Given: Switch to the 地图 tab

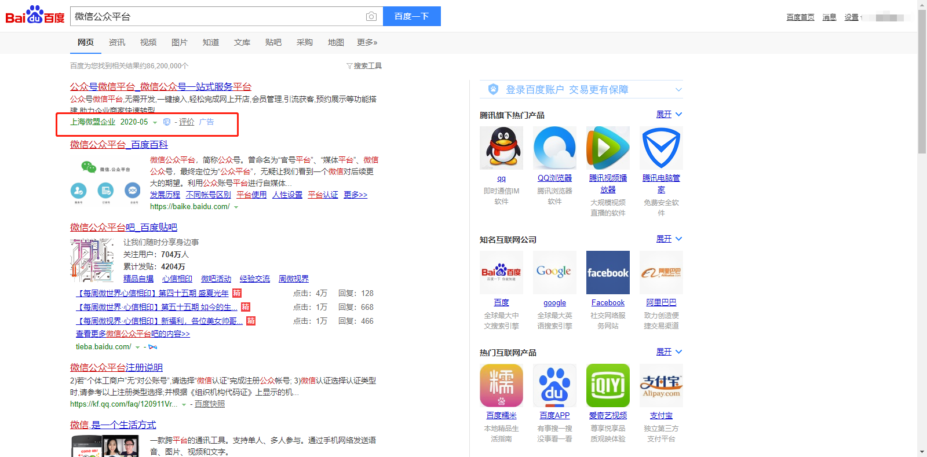Looking at the screenshot, I should pos(336,42).
